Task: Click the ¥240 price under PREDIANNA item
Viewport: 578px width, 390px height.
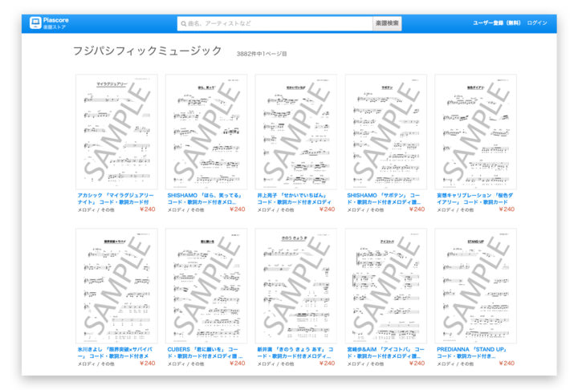Action: click(507, 364)
